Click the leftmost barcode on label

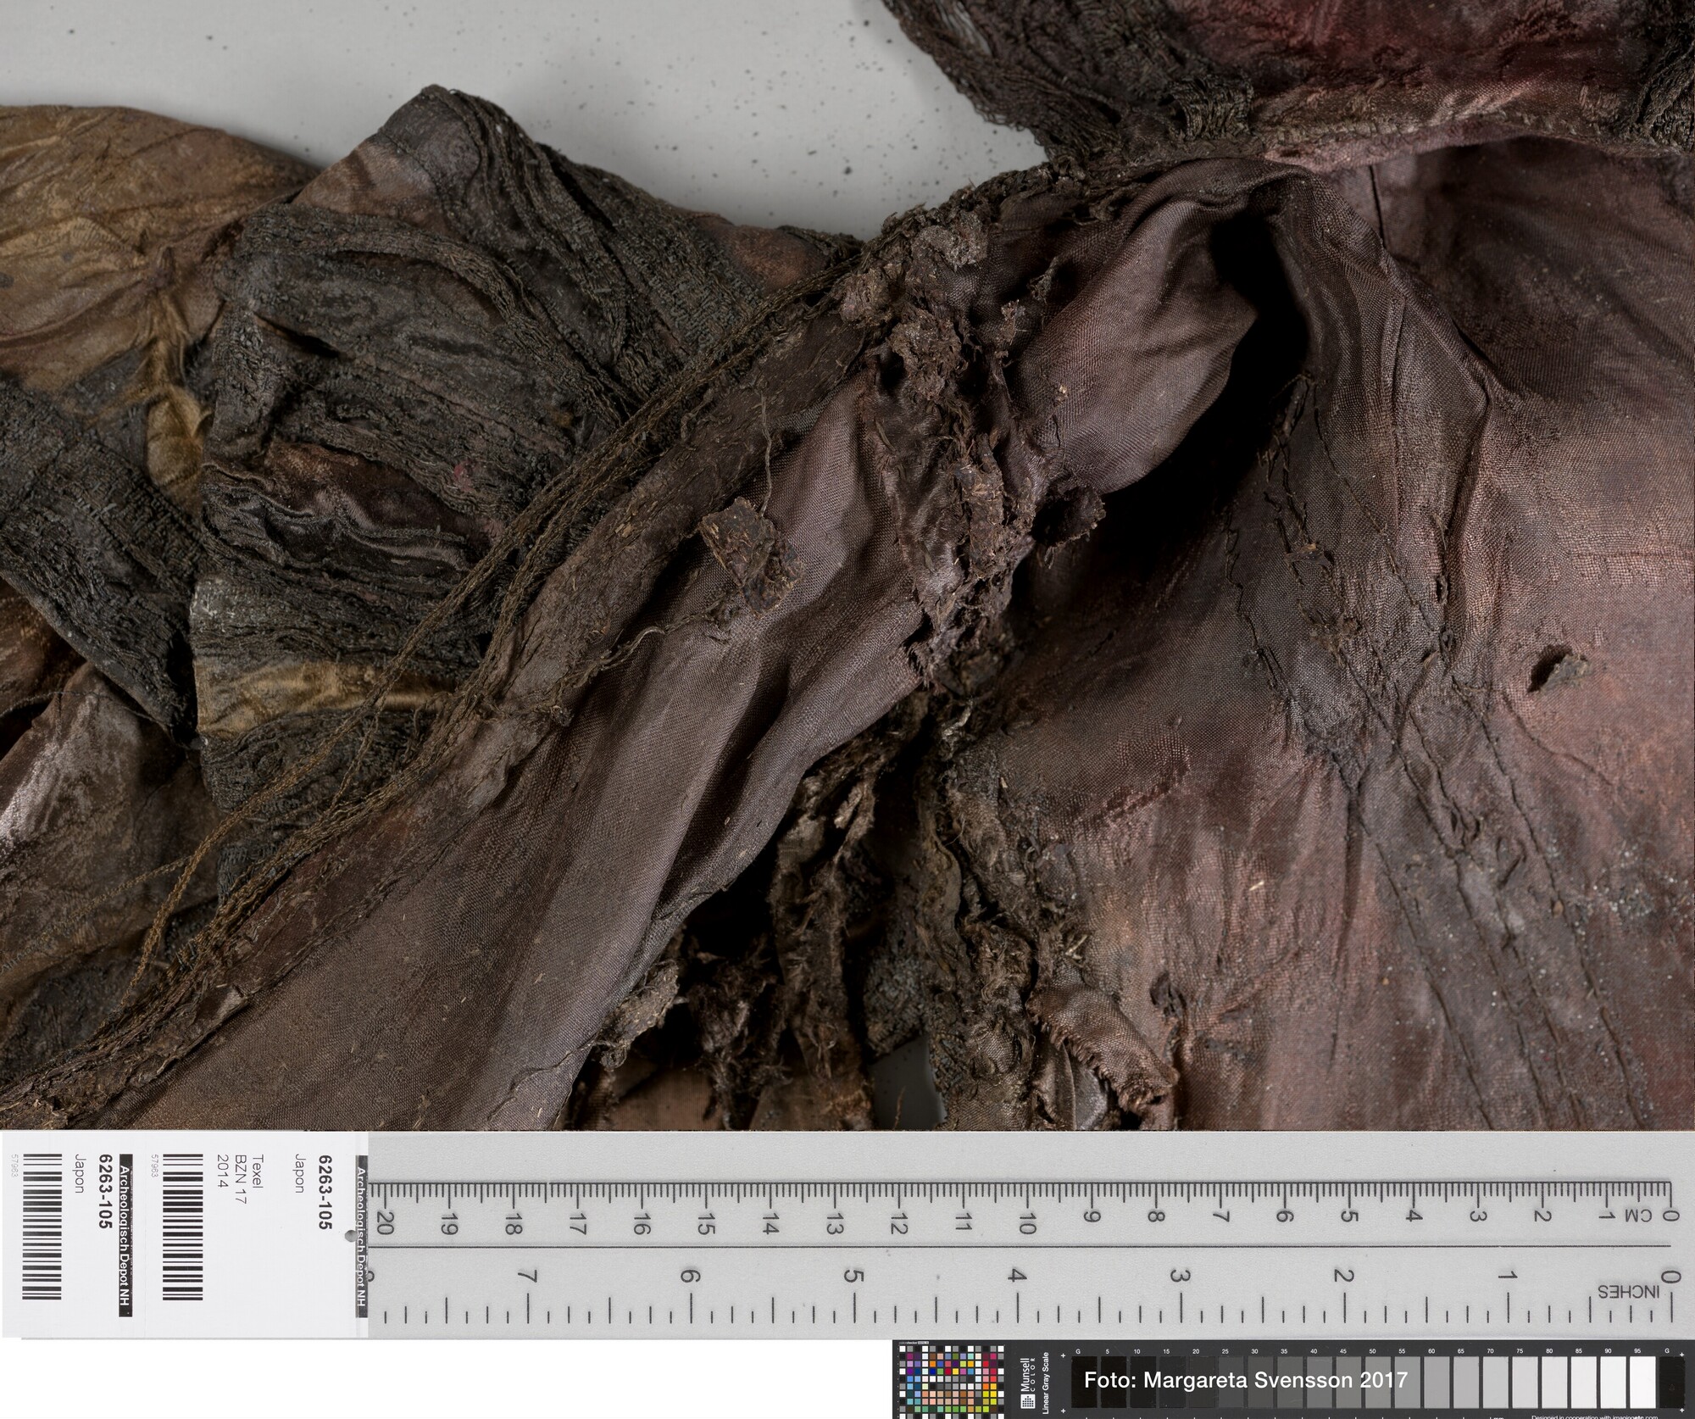coord(40,1225)
